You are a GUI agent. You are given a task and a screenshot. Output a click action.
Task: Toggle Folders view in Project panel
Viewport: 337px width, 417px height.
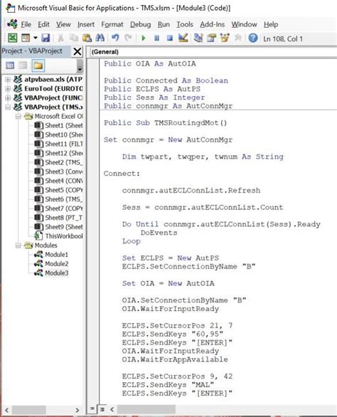[x=38, y=65]
